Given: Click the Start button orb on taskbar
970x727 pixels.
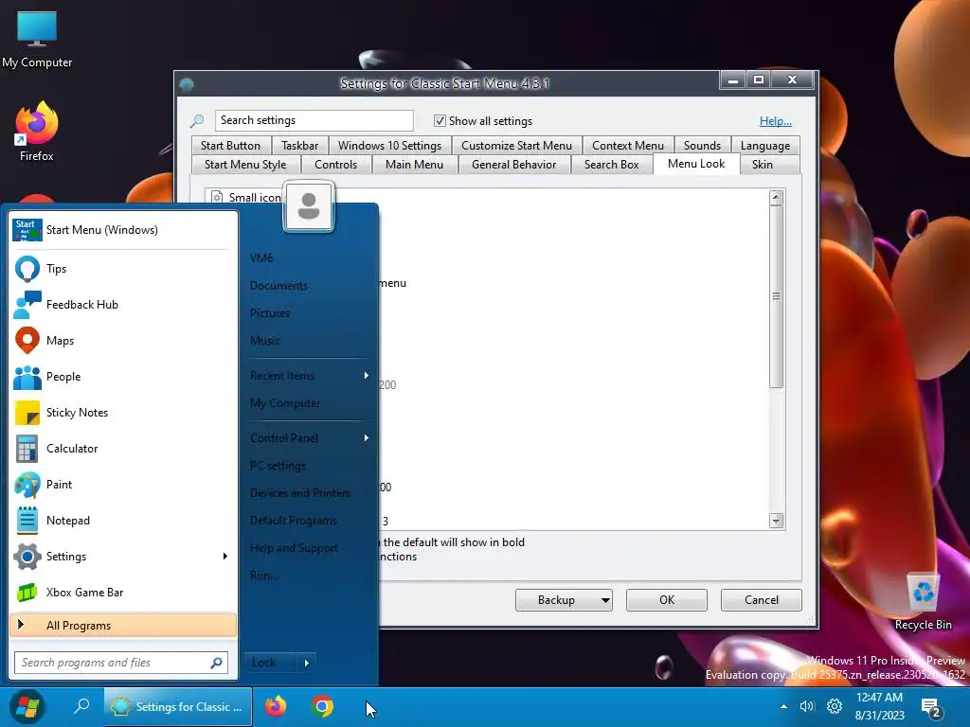Looking at the screenshot, I should click(27, 706).
